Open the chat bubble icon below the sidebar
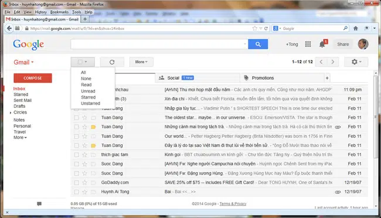The width and height of the screenshot is (381, 218). (39, 204)
